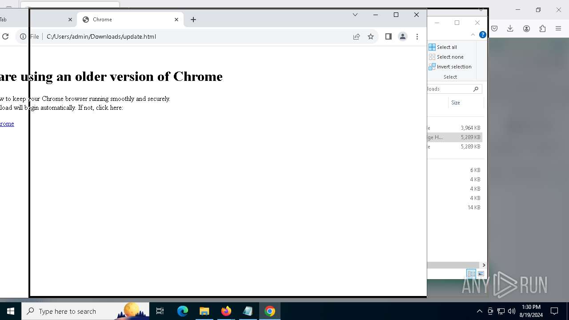Open Chrome three-dot menu
Viewport: 569px width, 320px height.
click(x=417, y=37)
